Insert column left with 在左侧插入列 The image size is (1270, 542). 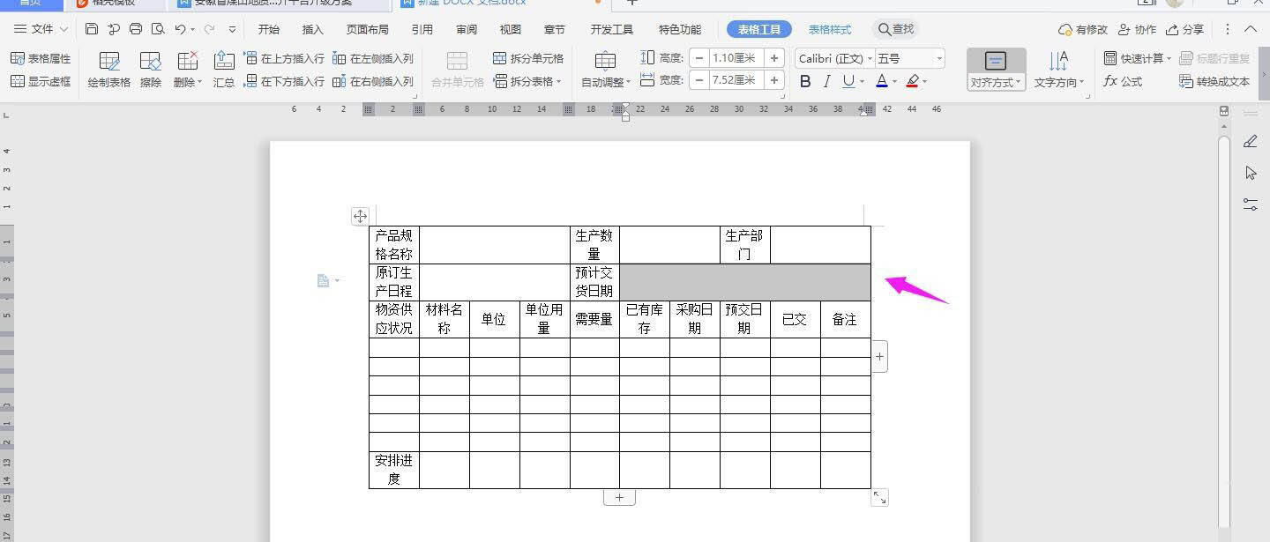pos(373,58)
